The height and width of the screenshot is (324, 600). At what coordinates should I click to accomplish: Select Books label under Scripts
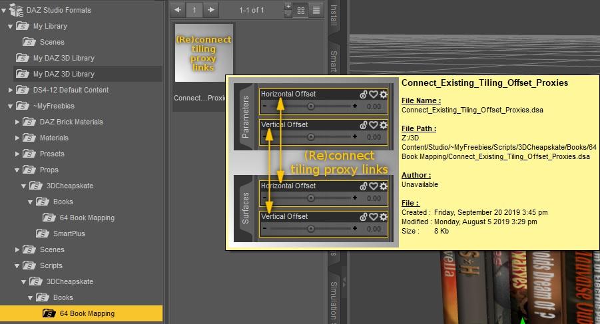(x=63, y=297)
